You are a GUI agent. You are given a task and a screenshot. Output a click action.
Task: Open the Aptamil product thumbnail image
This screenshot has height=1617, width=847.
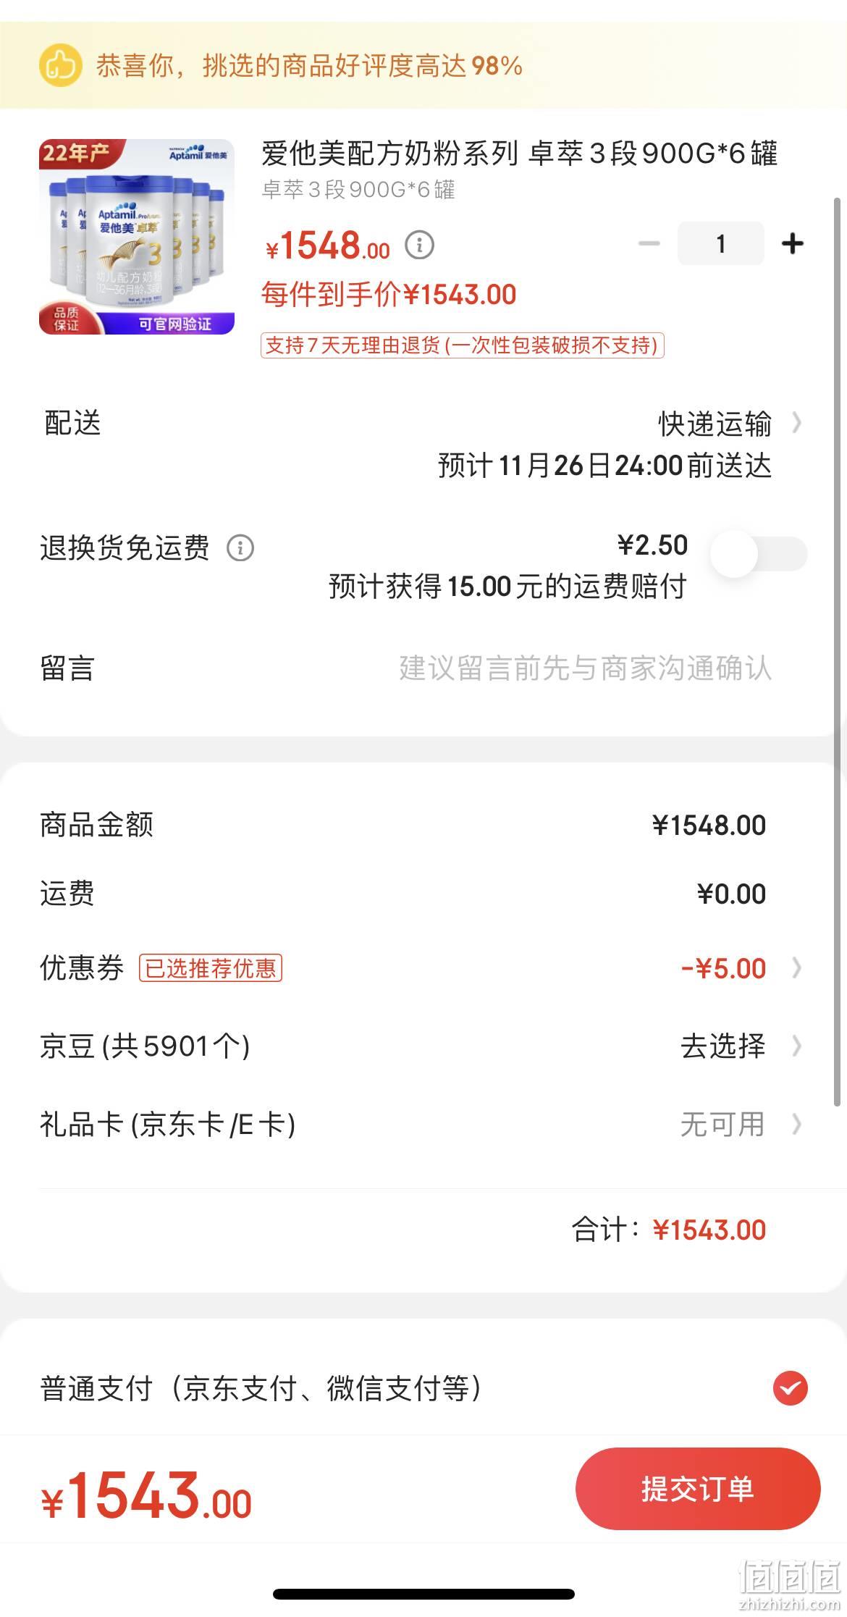[x=137, y=237]
